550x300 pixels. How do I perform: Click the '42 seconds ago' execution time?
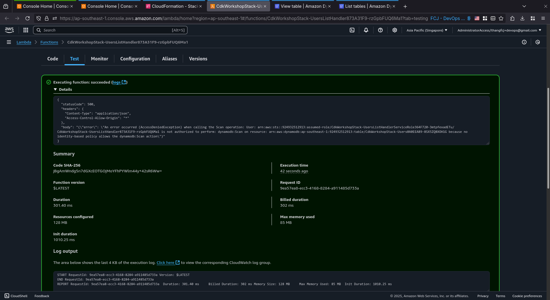(294, 171)
